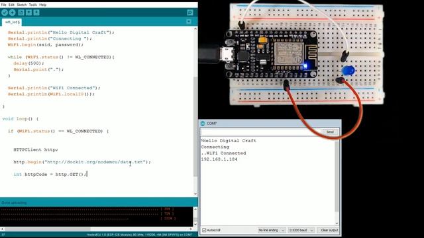Click the 'Done uploading' status message
This screenshot has width=424, height=238.
click(x=14, y=203)
